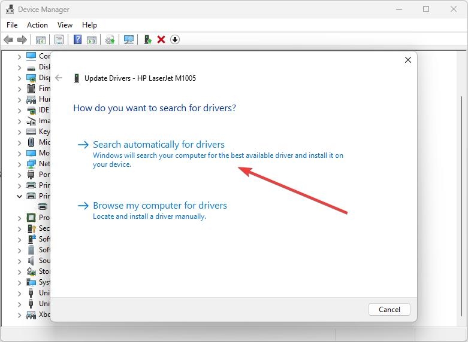The height and width of the screenshot is (342, 468).
Task: Click the Back arrow in toolbar
Action: pos(8,39)
